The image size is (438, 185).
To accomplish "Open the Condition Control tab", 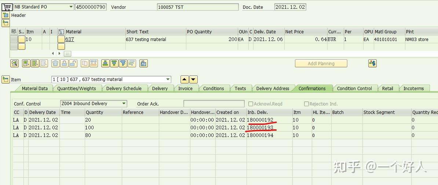I will click(354, 88).
